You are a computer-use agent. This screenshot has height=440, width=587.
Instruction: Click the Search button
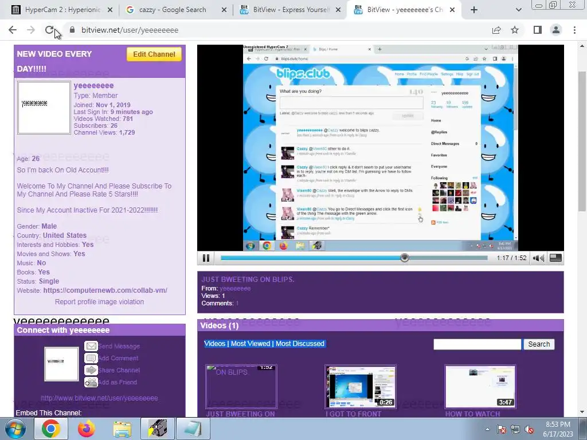pos(539,344)
